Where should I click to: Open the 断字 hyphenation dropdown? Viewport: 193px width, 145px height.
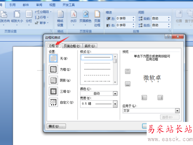coord(42,23)
